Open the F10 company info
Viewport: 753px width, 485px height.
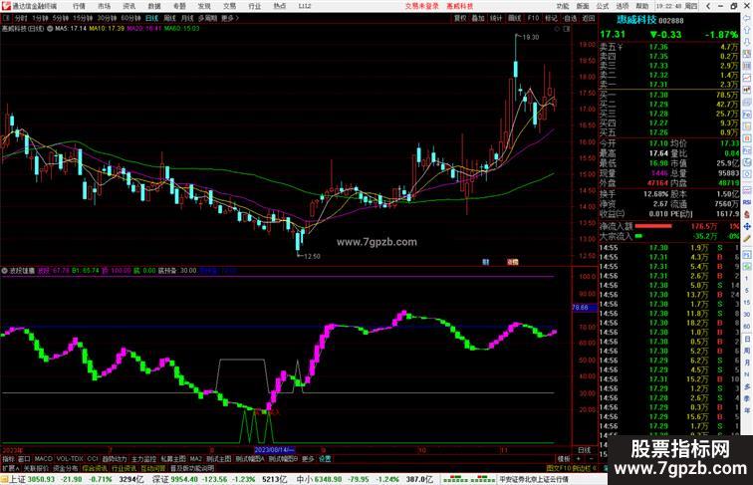coord(533,18)
